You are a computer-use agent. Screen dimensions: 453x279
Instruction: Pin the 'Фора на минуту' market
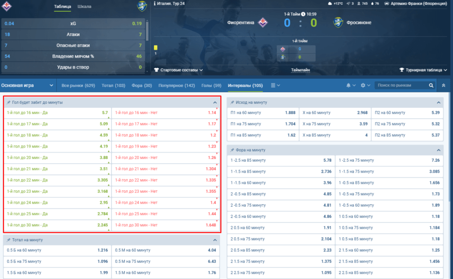point(233,150)
